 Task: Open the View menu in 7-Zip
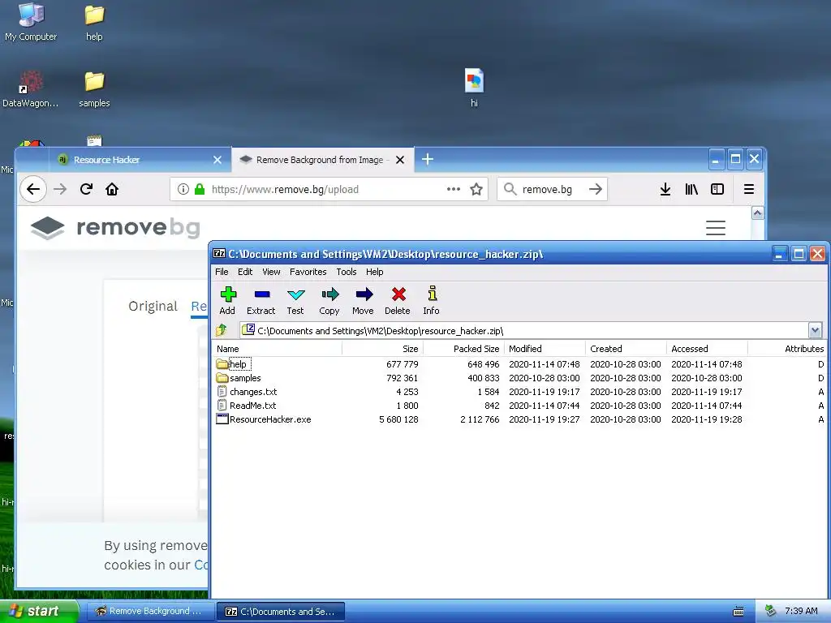(x=271, y=272)
